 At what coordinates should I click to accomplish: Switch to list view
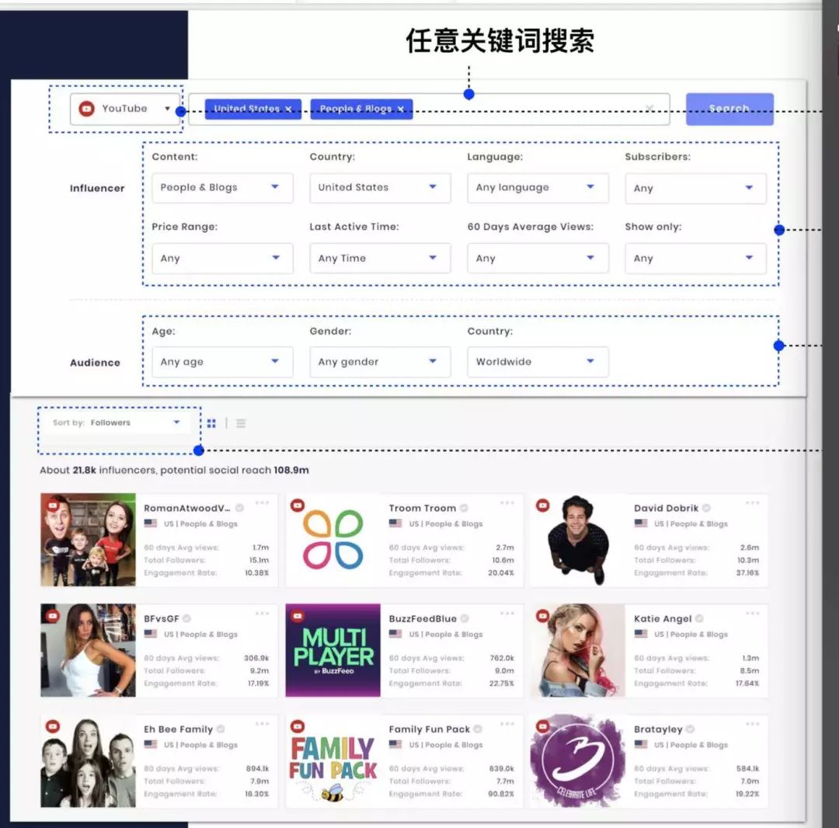click(241, 423)
